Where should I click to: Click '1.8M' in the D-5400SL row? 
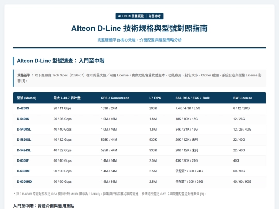pyautogui.click(x=153, y=130)
